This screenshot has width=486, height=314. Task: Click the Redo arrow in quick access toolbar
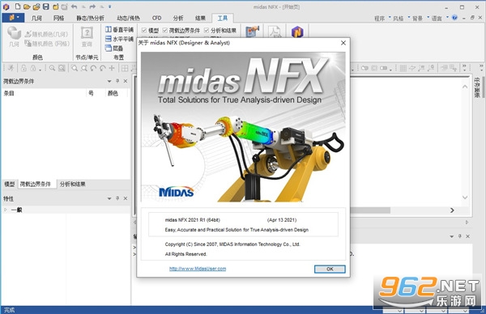click(92, 6)
